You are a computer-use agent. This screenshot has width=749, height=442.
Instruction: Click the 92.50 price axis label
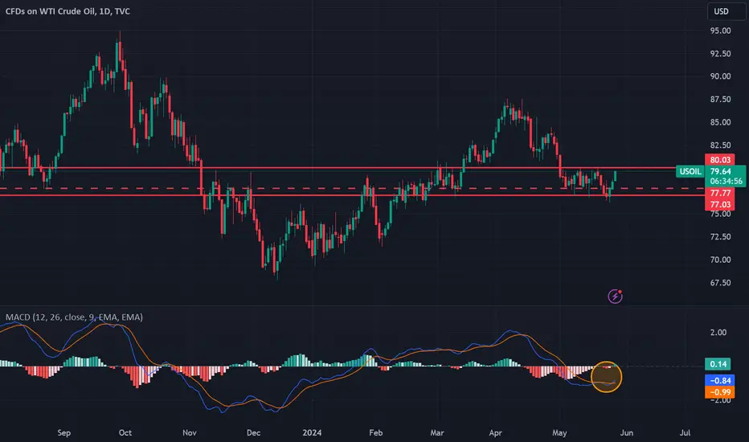[720, 54]
